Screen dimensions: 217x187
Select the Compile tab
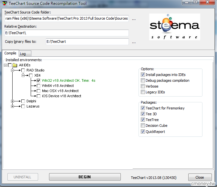tap(10, 53)
